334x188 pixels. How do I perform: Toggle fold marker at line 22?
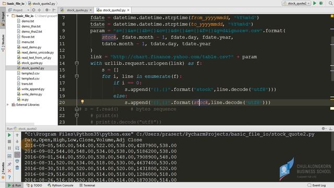[x=77, y=115]
